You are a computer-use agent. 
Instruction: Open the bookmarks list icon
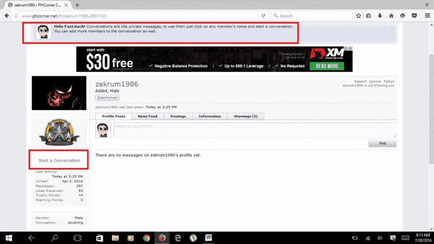(x=369, y=16)
